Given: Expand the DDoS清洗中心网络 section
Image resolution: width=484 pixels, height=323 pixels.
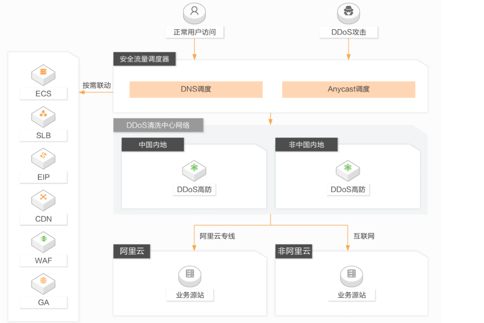Looking at the screenshot, I should [x=158, y=125].
